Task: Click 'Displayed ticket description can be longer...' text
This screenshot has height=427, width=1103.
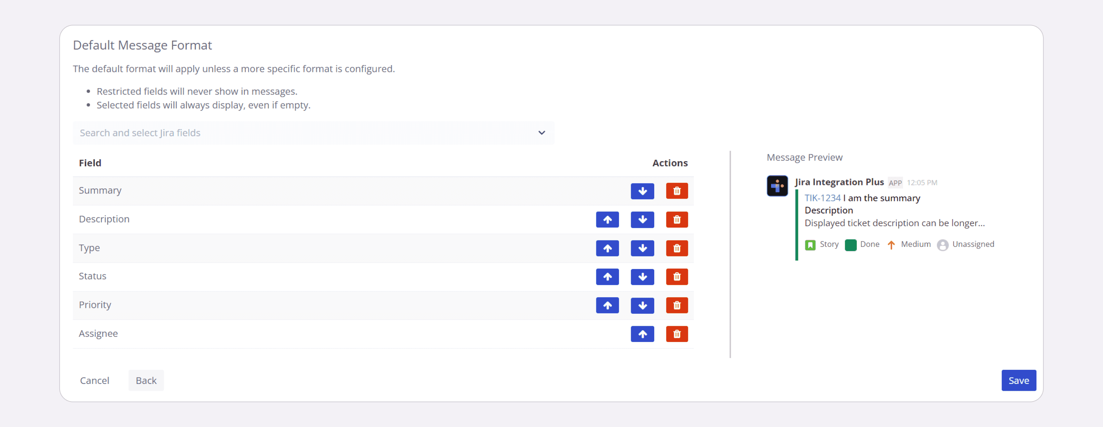Action: tap(894, 223)
